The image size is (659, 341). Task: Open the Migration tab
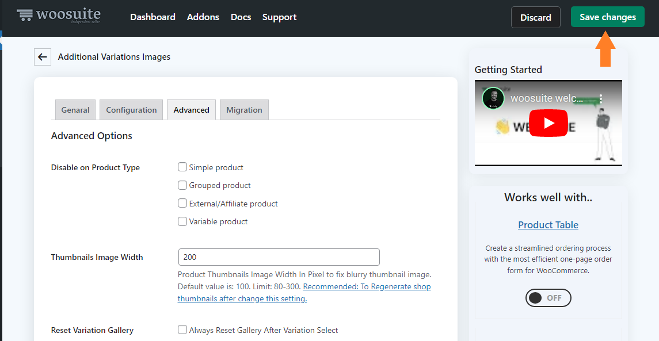point(244,110)
